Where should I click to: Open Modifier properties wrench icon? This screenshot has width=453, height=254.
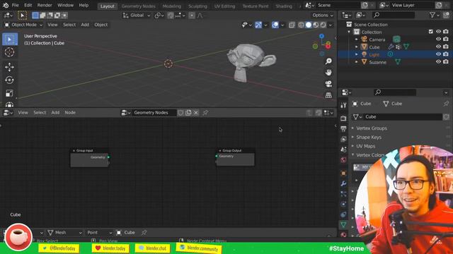(343, 183)
